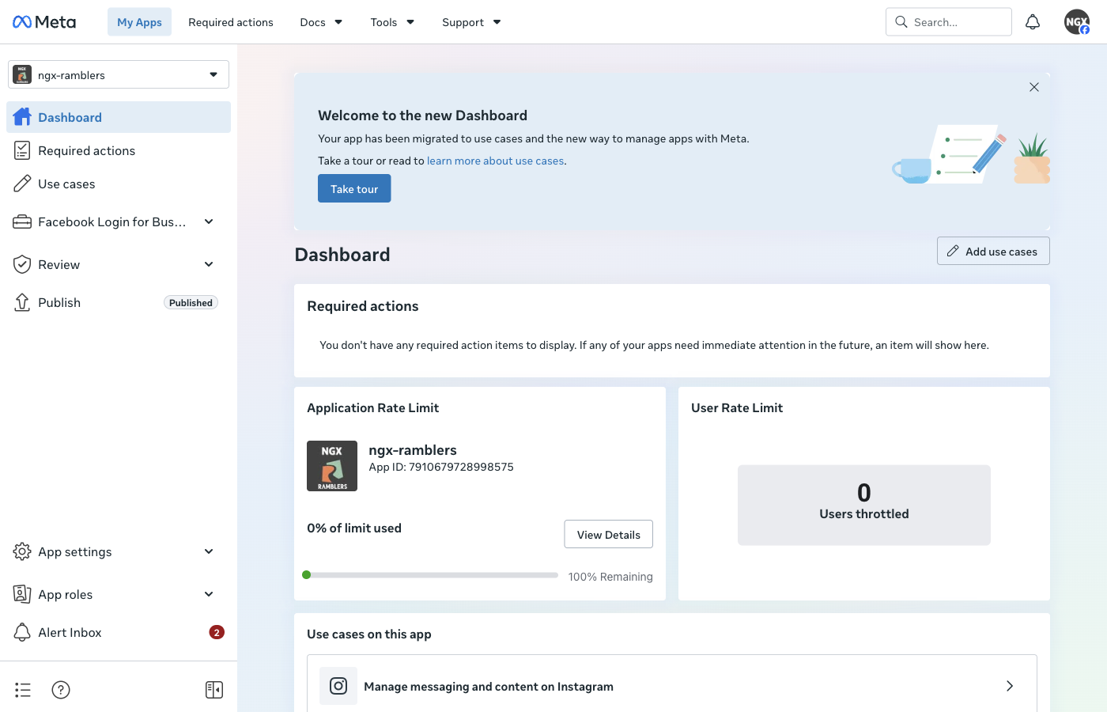The image size is (1107, 712).
Task: Open the Tools dropdown menu
Action: click(x=392, y=22)
